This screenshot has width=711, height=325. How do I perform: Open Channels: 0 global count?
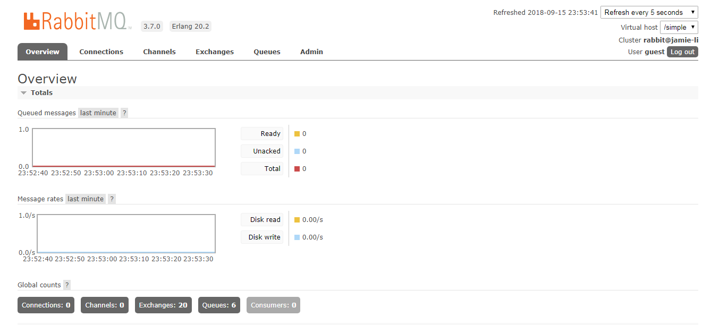[105, 305]
